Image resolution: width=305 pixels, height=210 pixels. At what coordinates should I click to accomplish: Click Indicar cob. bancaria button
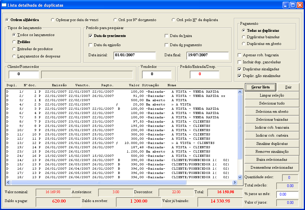click(x=272, y=127)
